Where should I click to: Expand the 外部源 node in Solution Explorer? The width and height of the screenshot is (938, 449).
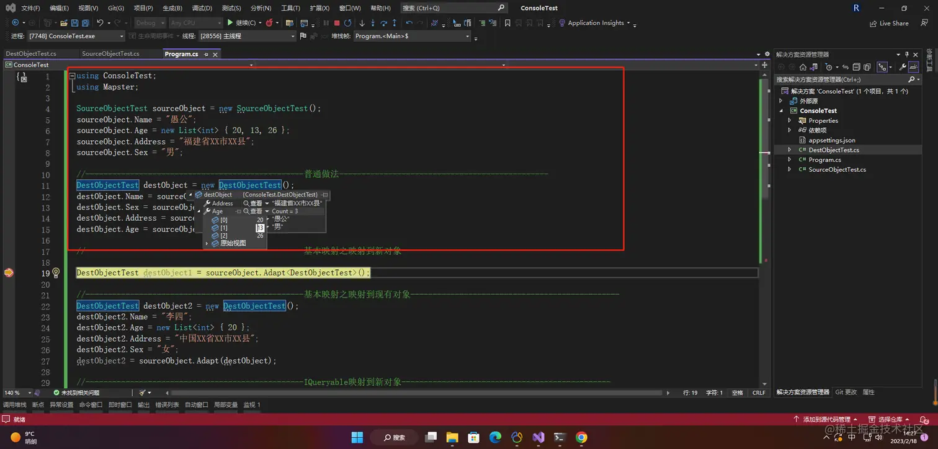coord(781,100)
